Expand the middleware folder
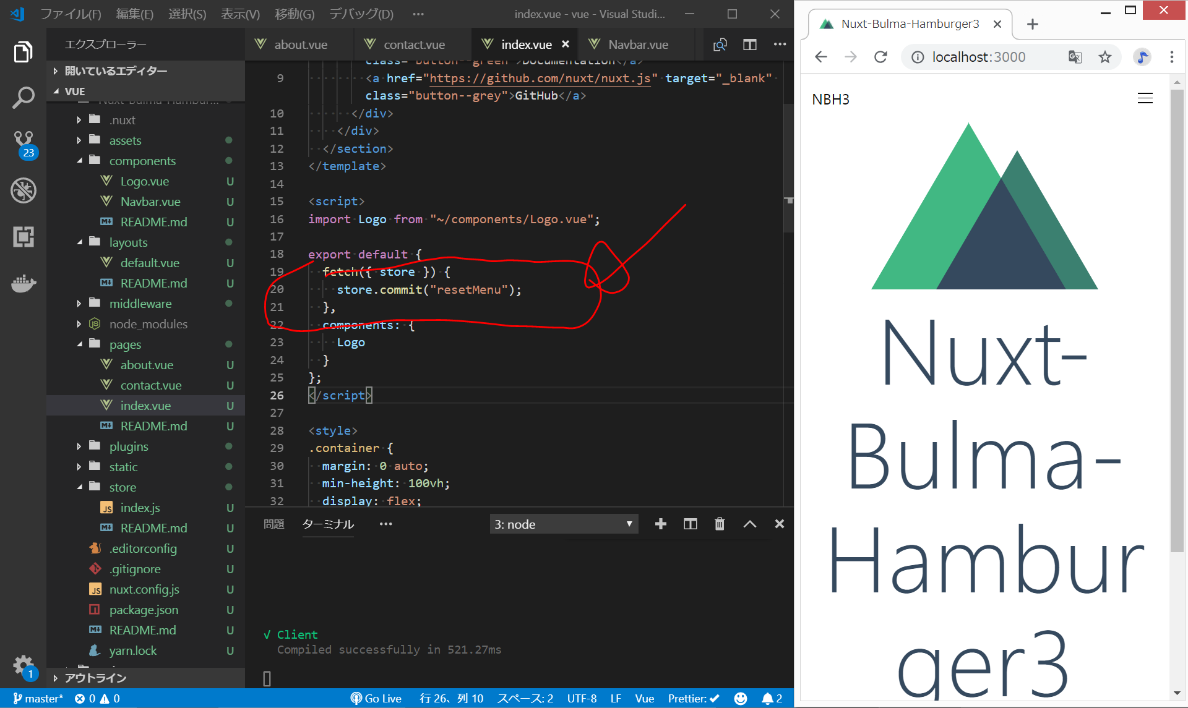 (79, 304)
